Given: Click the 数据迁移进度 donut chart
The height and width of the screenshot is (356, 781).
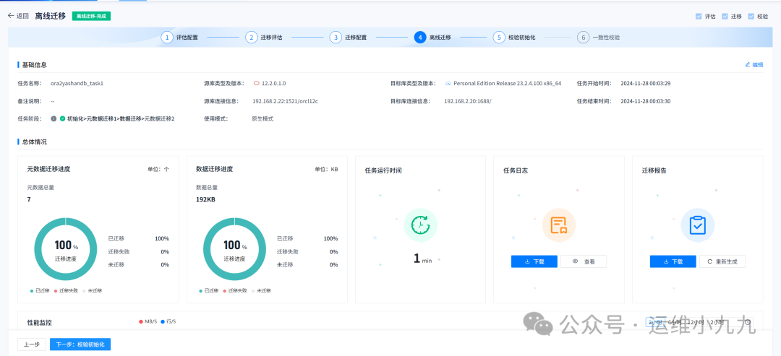Looking at the screenshot, I should [x=234, y=248].
